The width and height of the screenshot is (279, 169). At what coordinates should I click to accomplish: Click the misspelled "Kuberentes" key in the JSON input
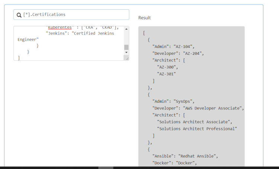[60, 28]
